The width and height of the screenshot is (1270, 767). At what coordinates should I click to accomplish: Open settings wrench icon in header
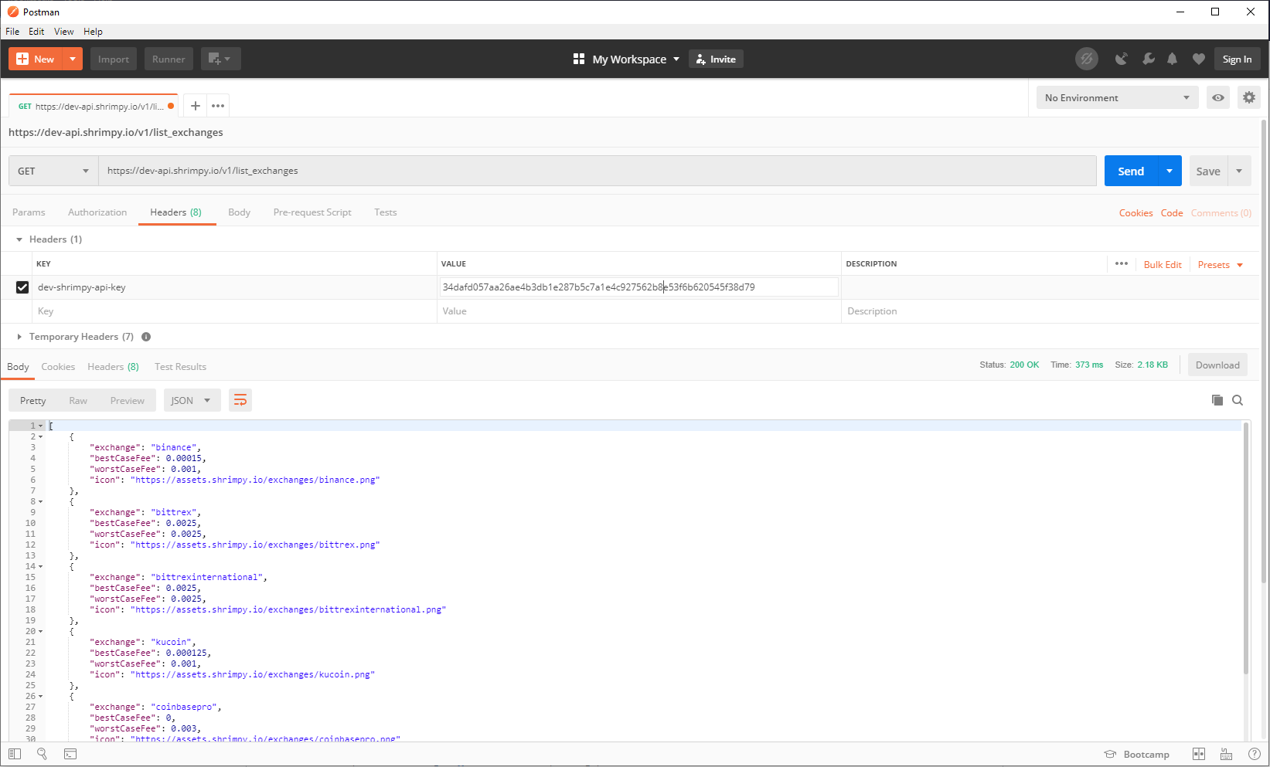(x=1148, y=59)
